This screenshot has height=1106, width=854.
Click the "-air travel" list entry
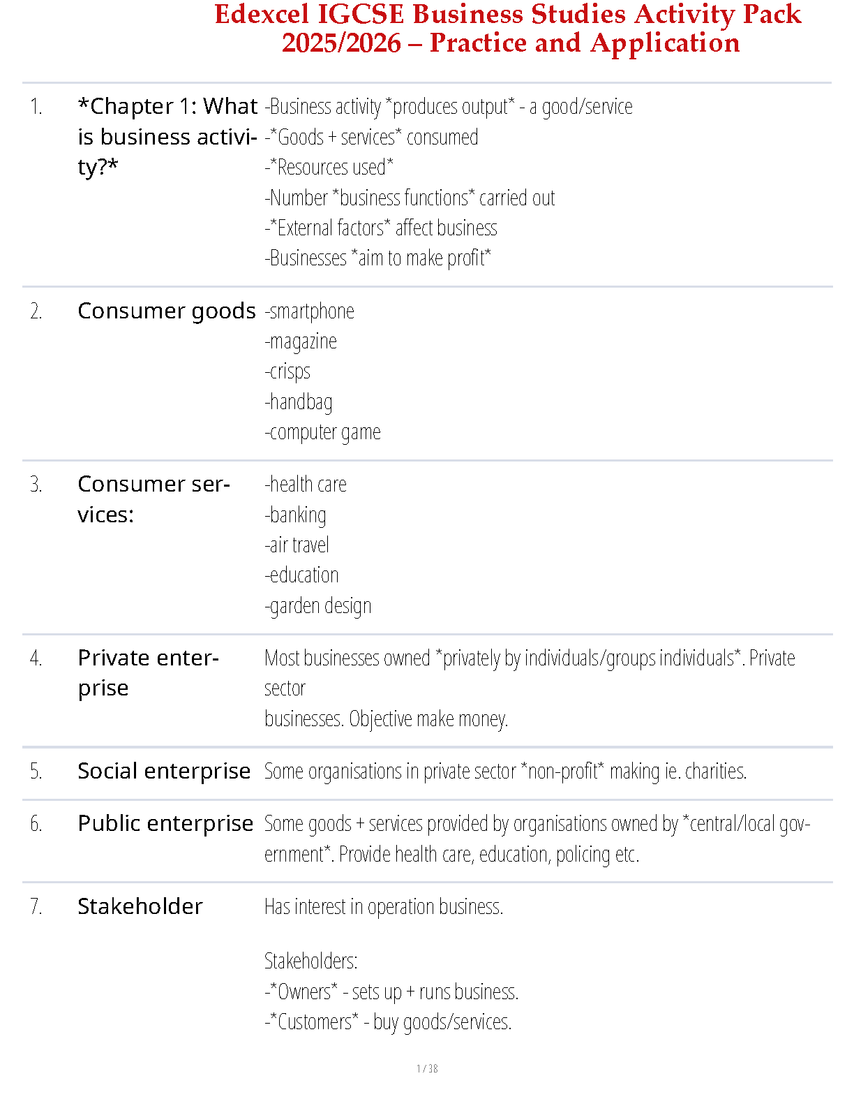(x=297, y=545)
